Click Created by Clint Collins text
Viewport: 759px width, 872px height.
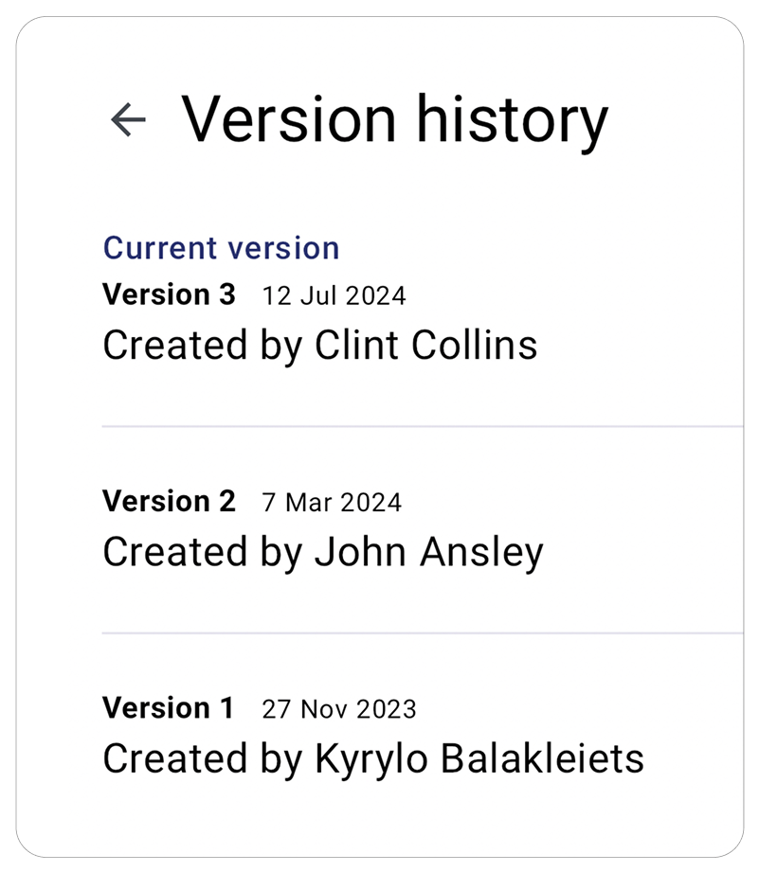pyautogui.click(x=320, y=345)
